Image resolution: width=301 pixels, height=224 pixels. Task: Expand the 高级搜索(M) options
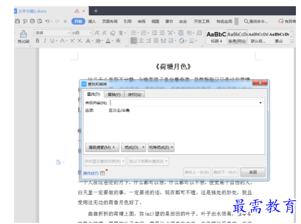[102, 147]
